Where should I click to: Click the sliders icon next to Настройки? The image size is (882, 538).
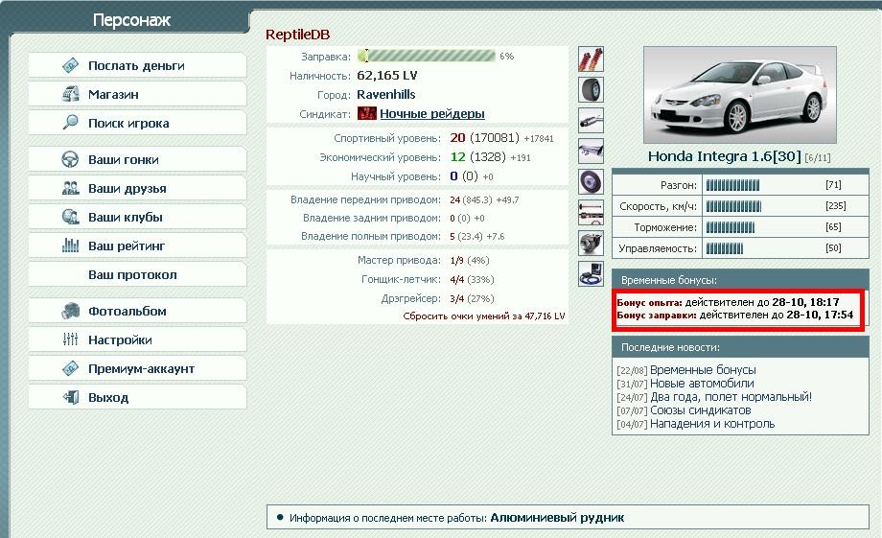[70, 339]
